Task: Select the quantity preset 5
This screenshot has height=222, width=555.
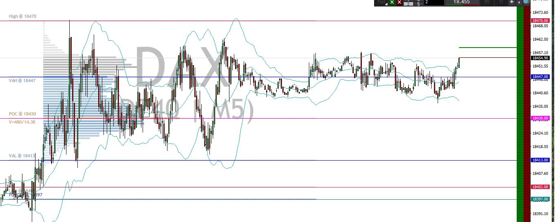Action: [x=418, y=4]
